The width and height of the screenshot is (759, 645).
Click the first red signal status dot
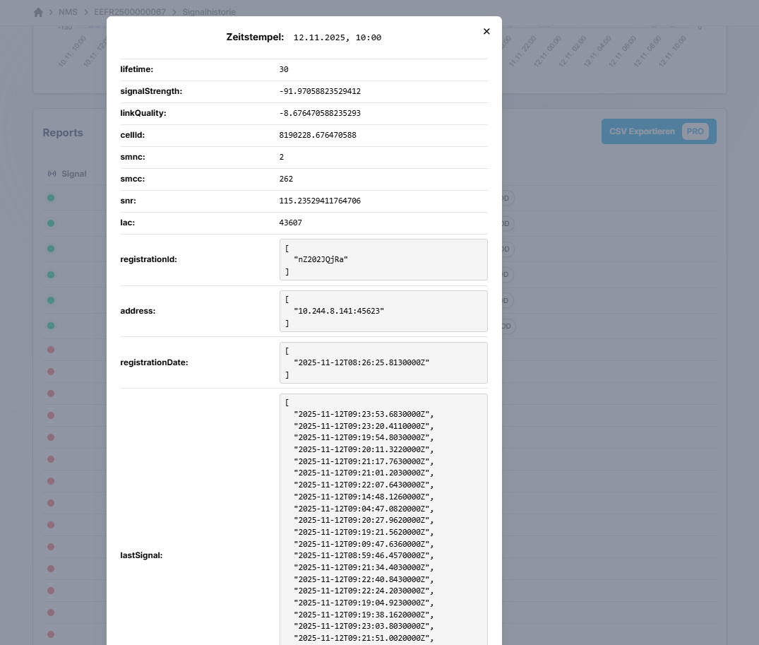pyautogui.click(x=51, y=350)
